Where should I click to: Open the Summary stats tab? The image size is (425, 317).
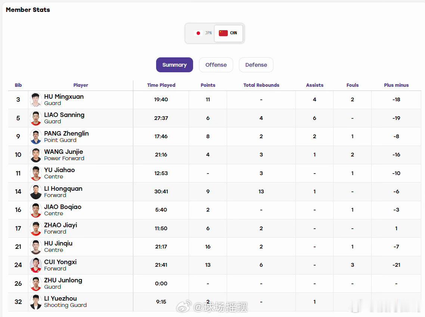(x=174, y=65)
